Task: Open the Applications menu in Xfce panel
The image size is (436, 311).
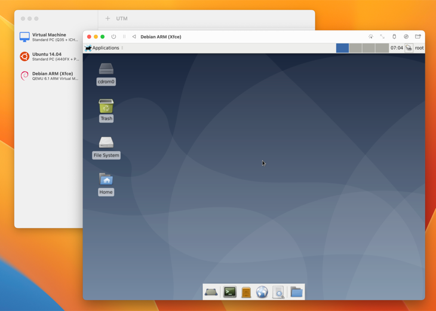Action: point(102,48)
